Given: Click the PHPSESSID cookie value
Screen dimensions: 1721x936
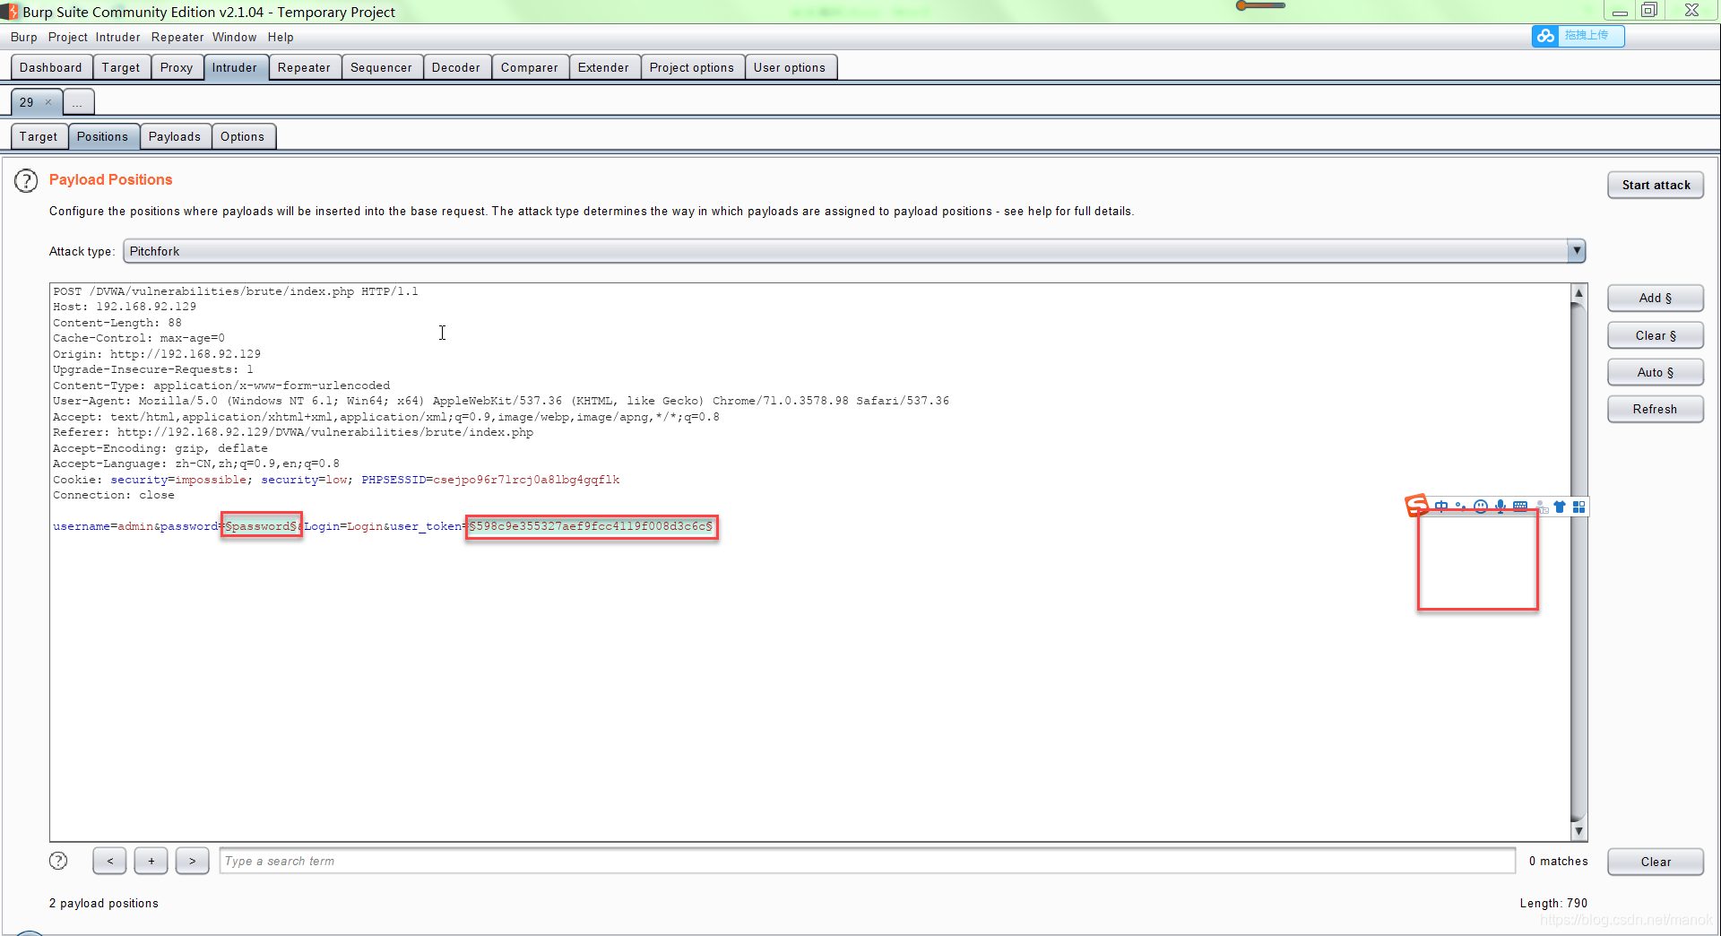Looking at the screenshot, I should click(x=526, y=480).
